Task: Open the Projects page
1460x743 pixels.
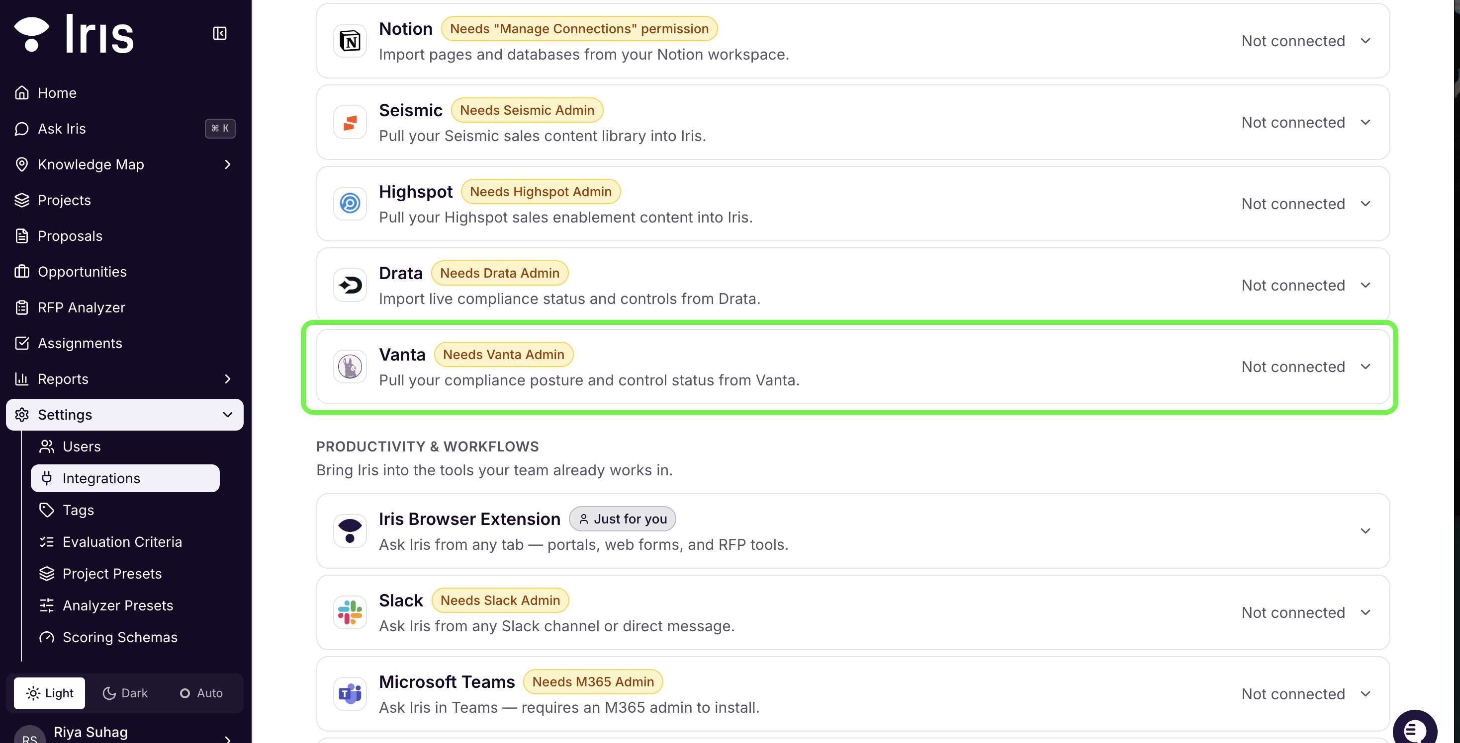Action: coord(125,200)
